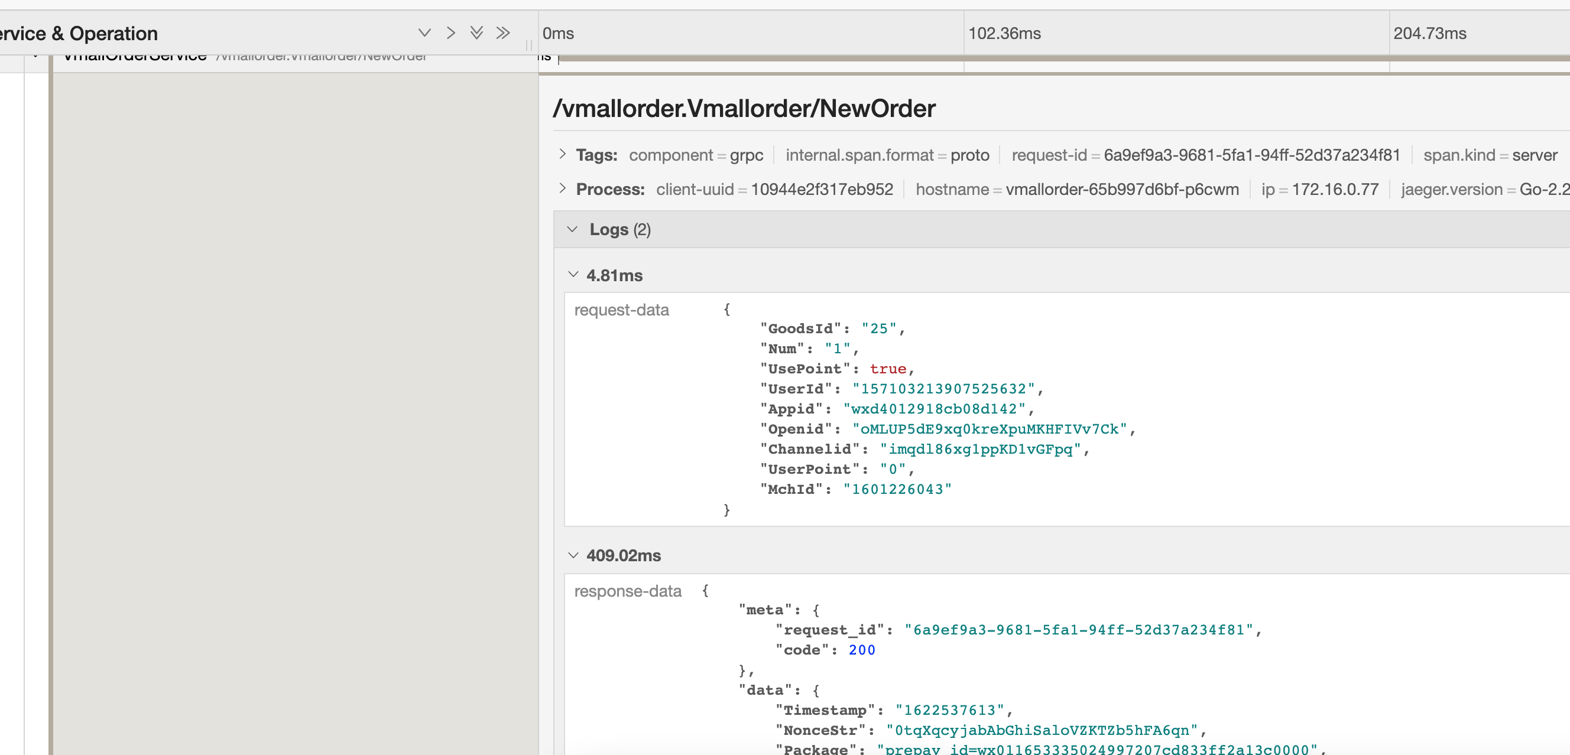Viewport: 1570px width, 755px height.
Task: Collapse the Logs (2) section
Action: click(572, 230)
